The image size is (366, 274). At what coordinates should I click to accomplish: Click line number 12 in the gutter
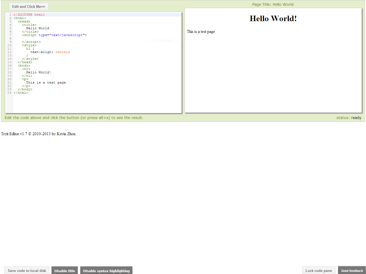pos(9,52)
